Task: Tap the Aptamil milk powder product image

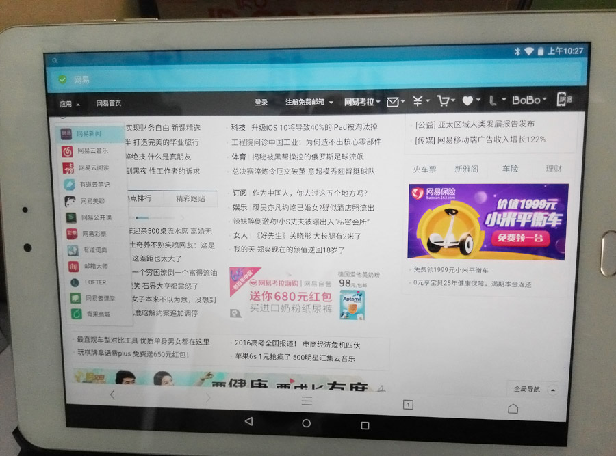Action: [x=352, y=305]
